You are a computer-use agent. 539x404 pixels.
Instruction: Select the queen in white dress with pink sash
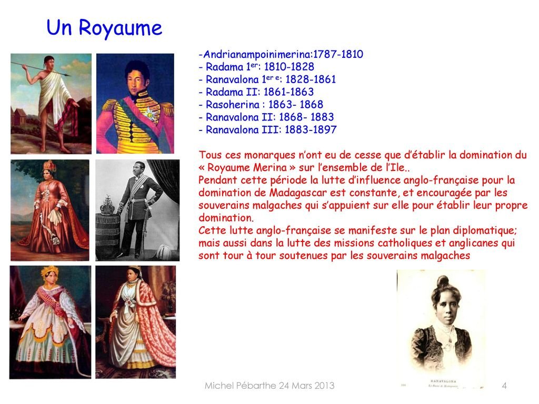point(50,321)
